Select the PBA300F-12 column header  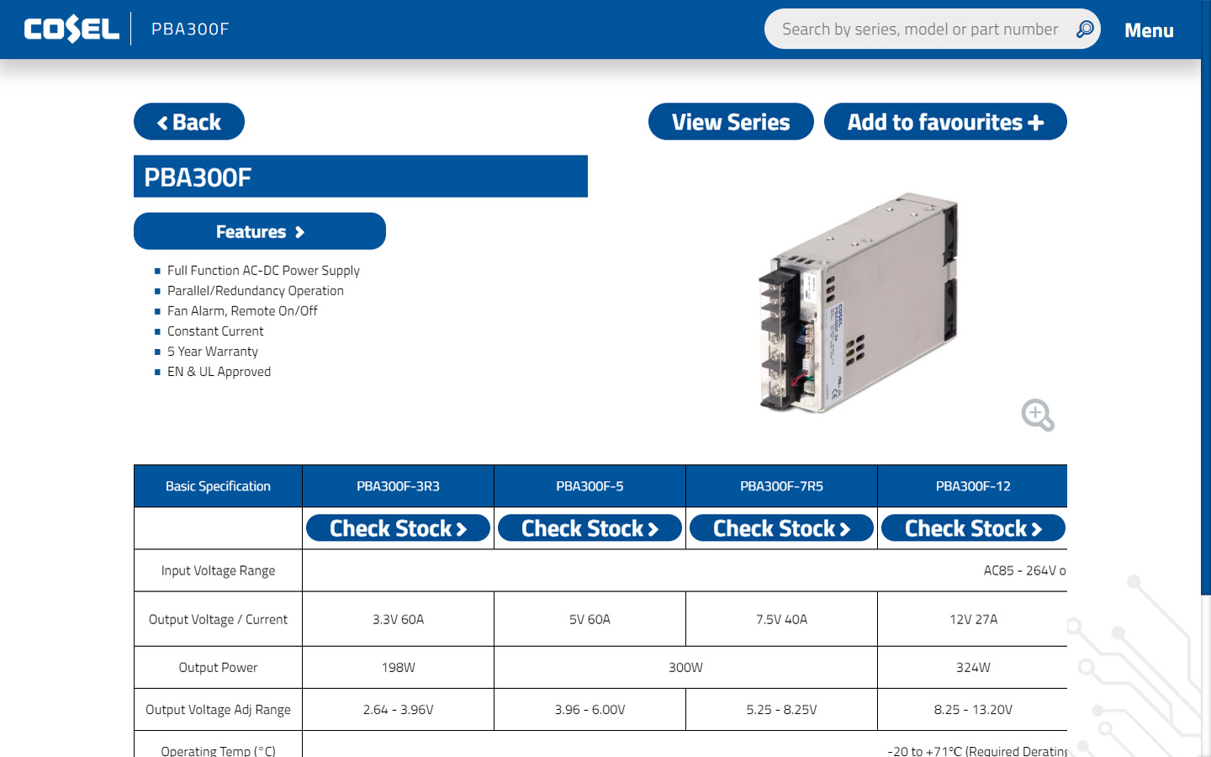(x=973, y=486)
